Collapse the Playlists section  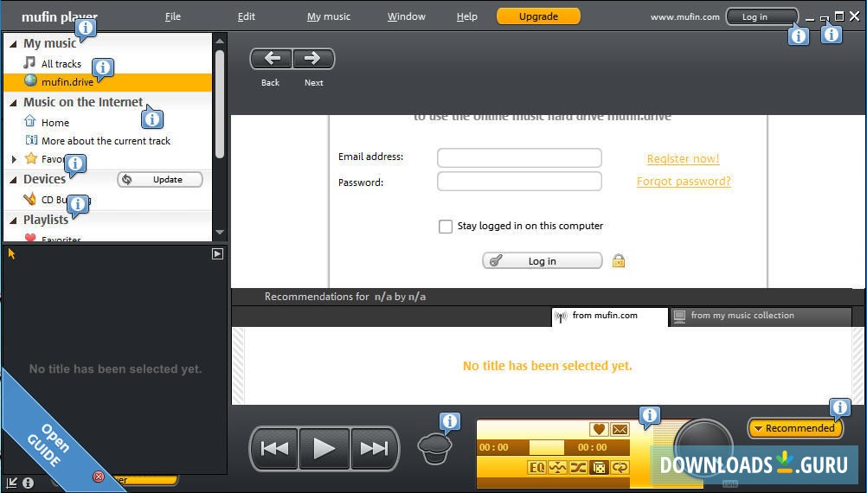[13, 221]
